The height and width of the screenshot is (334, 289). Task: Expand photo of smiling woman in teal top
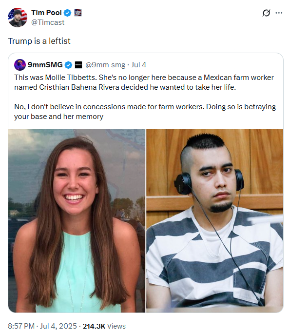tap(77, 221)
